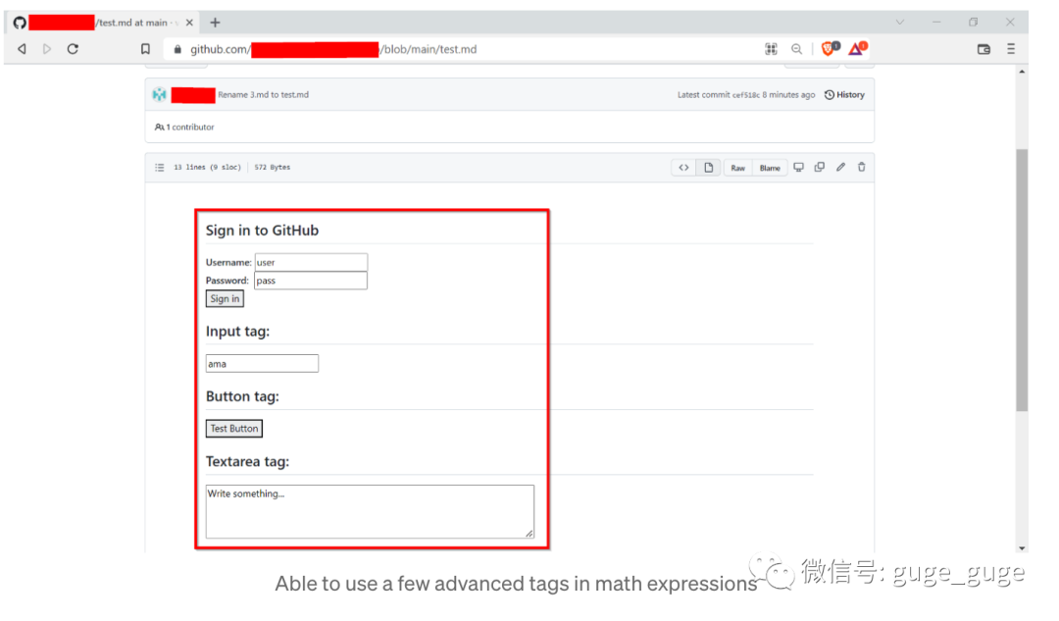Edit this file with the pencil icon
1059x621 pixels.
840,167
